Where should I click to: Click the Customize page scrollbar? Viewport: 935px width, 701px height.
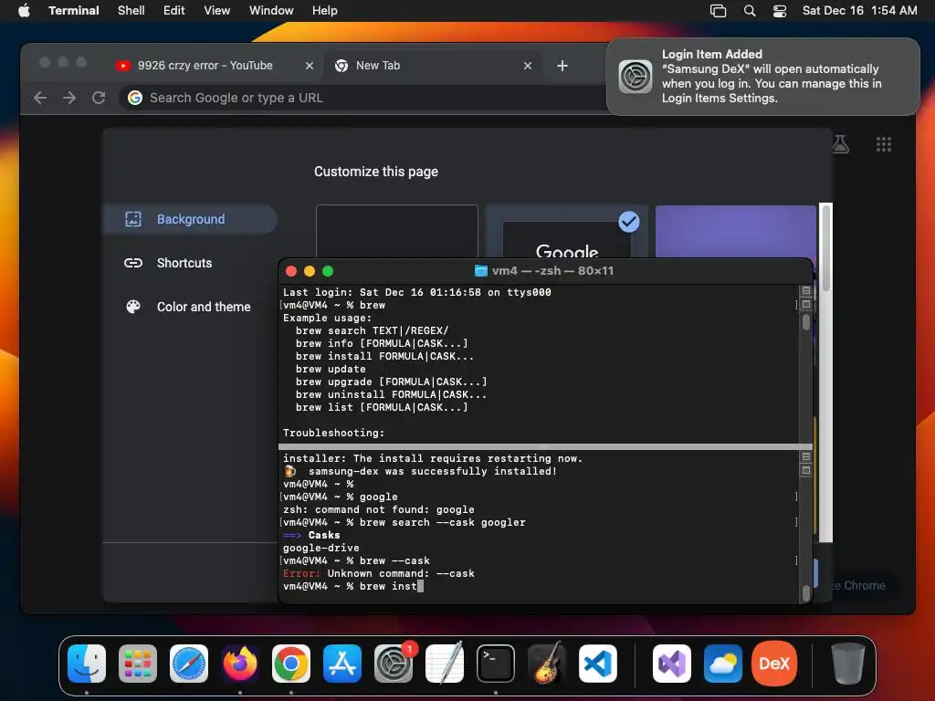pos(825,247)
